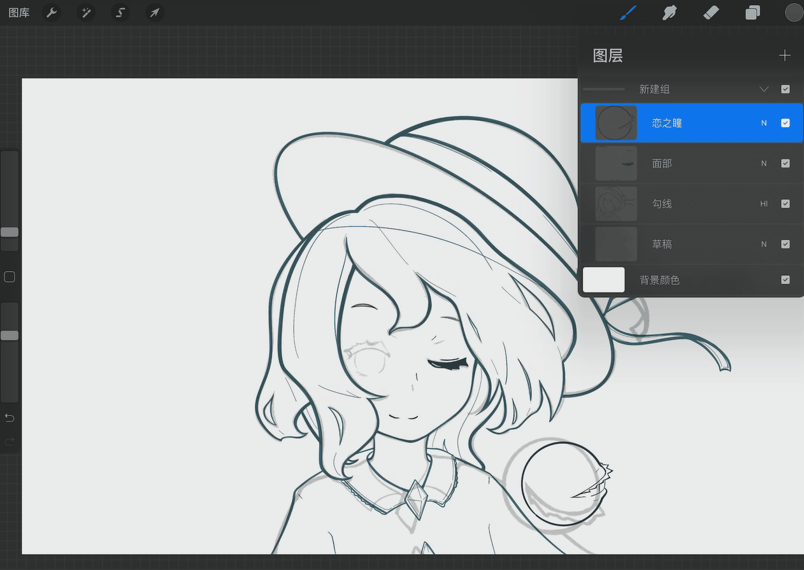Image resolution: width=804 pixels, height=570 pixels.
Task: Collapse the 新建组 layer group
Action: [764, 89]
